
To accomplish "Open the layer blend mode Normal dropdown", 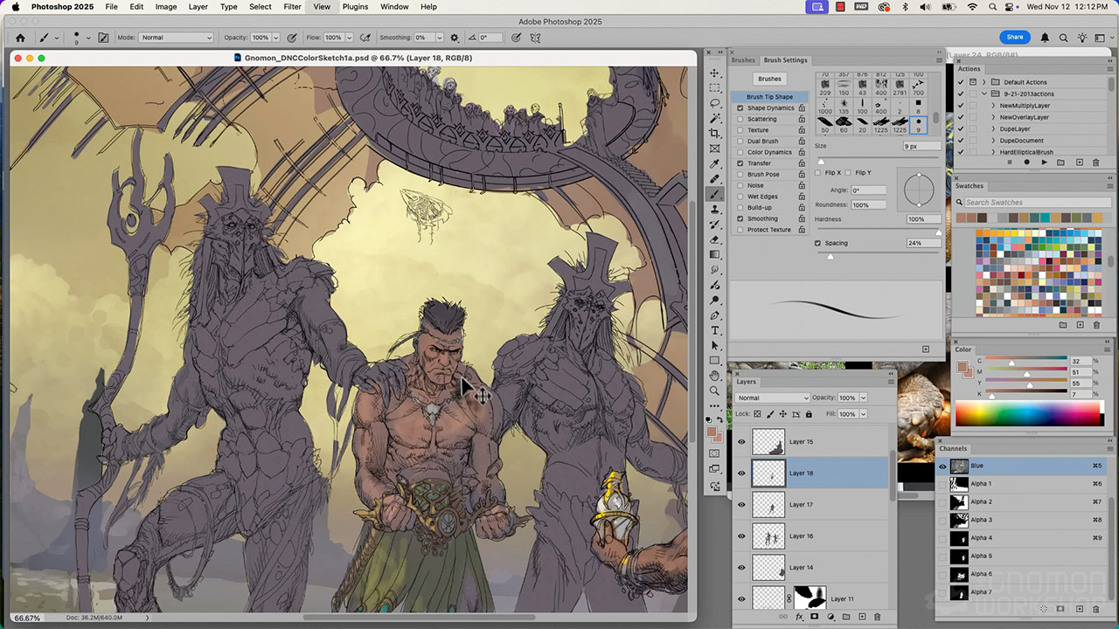I will pos(773,397).
